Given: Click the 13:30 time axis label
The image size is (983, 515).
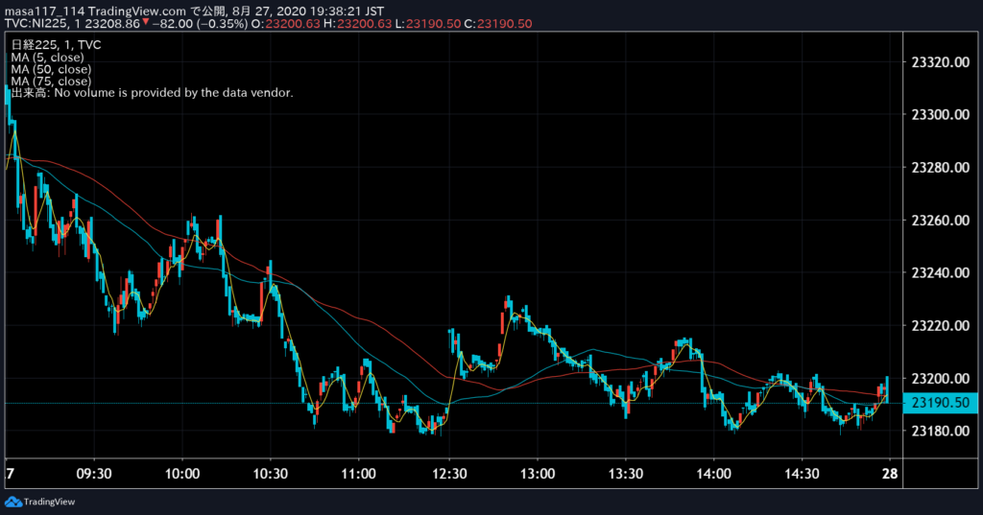Looking at the screenshot, I should 626,474.
